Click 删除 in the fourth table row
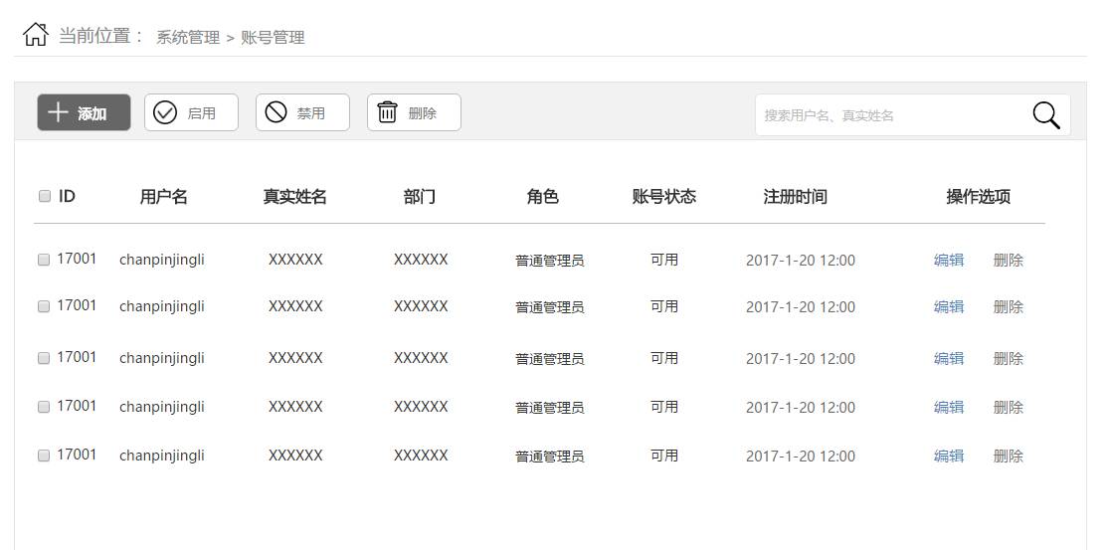Viewport: 1105px width, 550px height. point(1009,407)
